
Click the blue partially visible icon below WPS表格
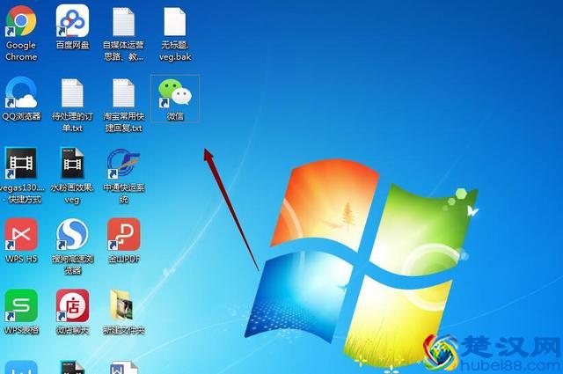(21, 367)
